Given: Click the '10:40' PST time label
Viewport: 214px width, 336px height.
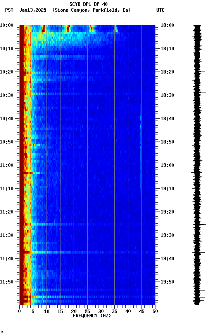Looking at the screenshot, I should 7,119.
